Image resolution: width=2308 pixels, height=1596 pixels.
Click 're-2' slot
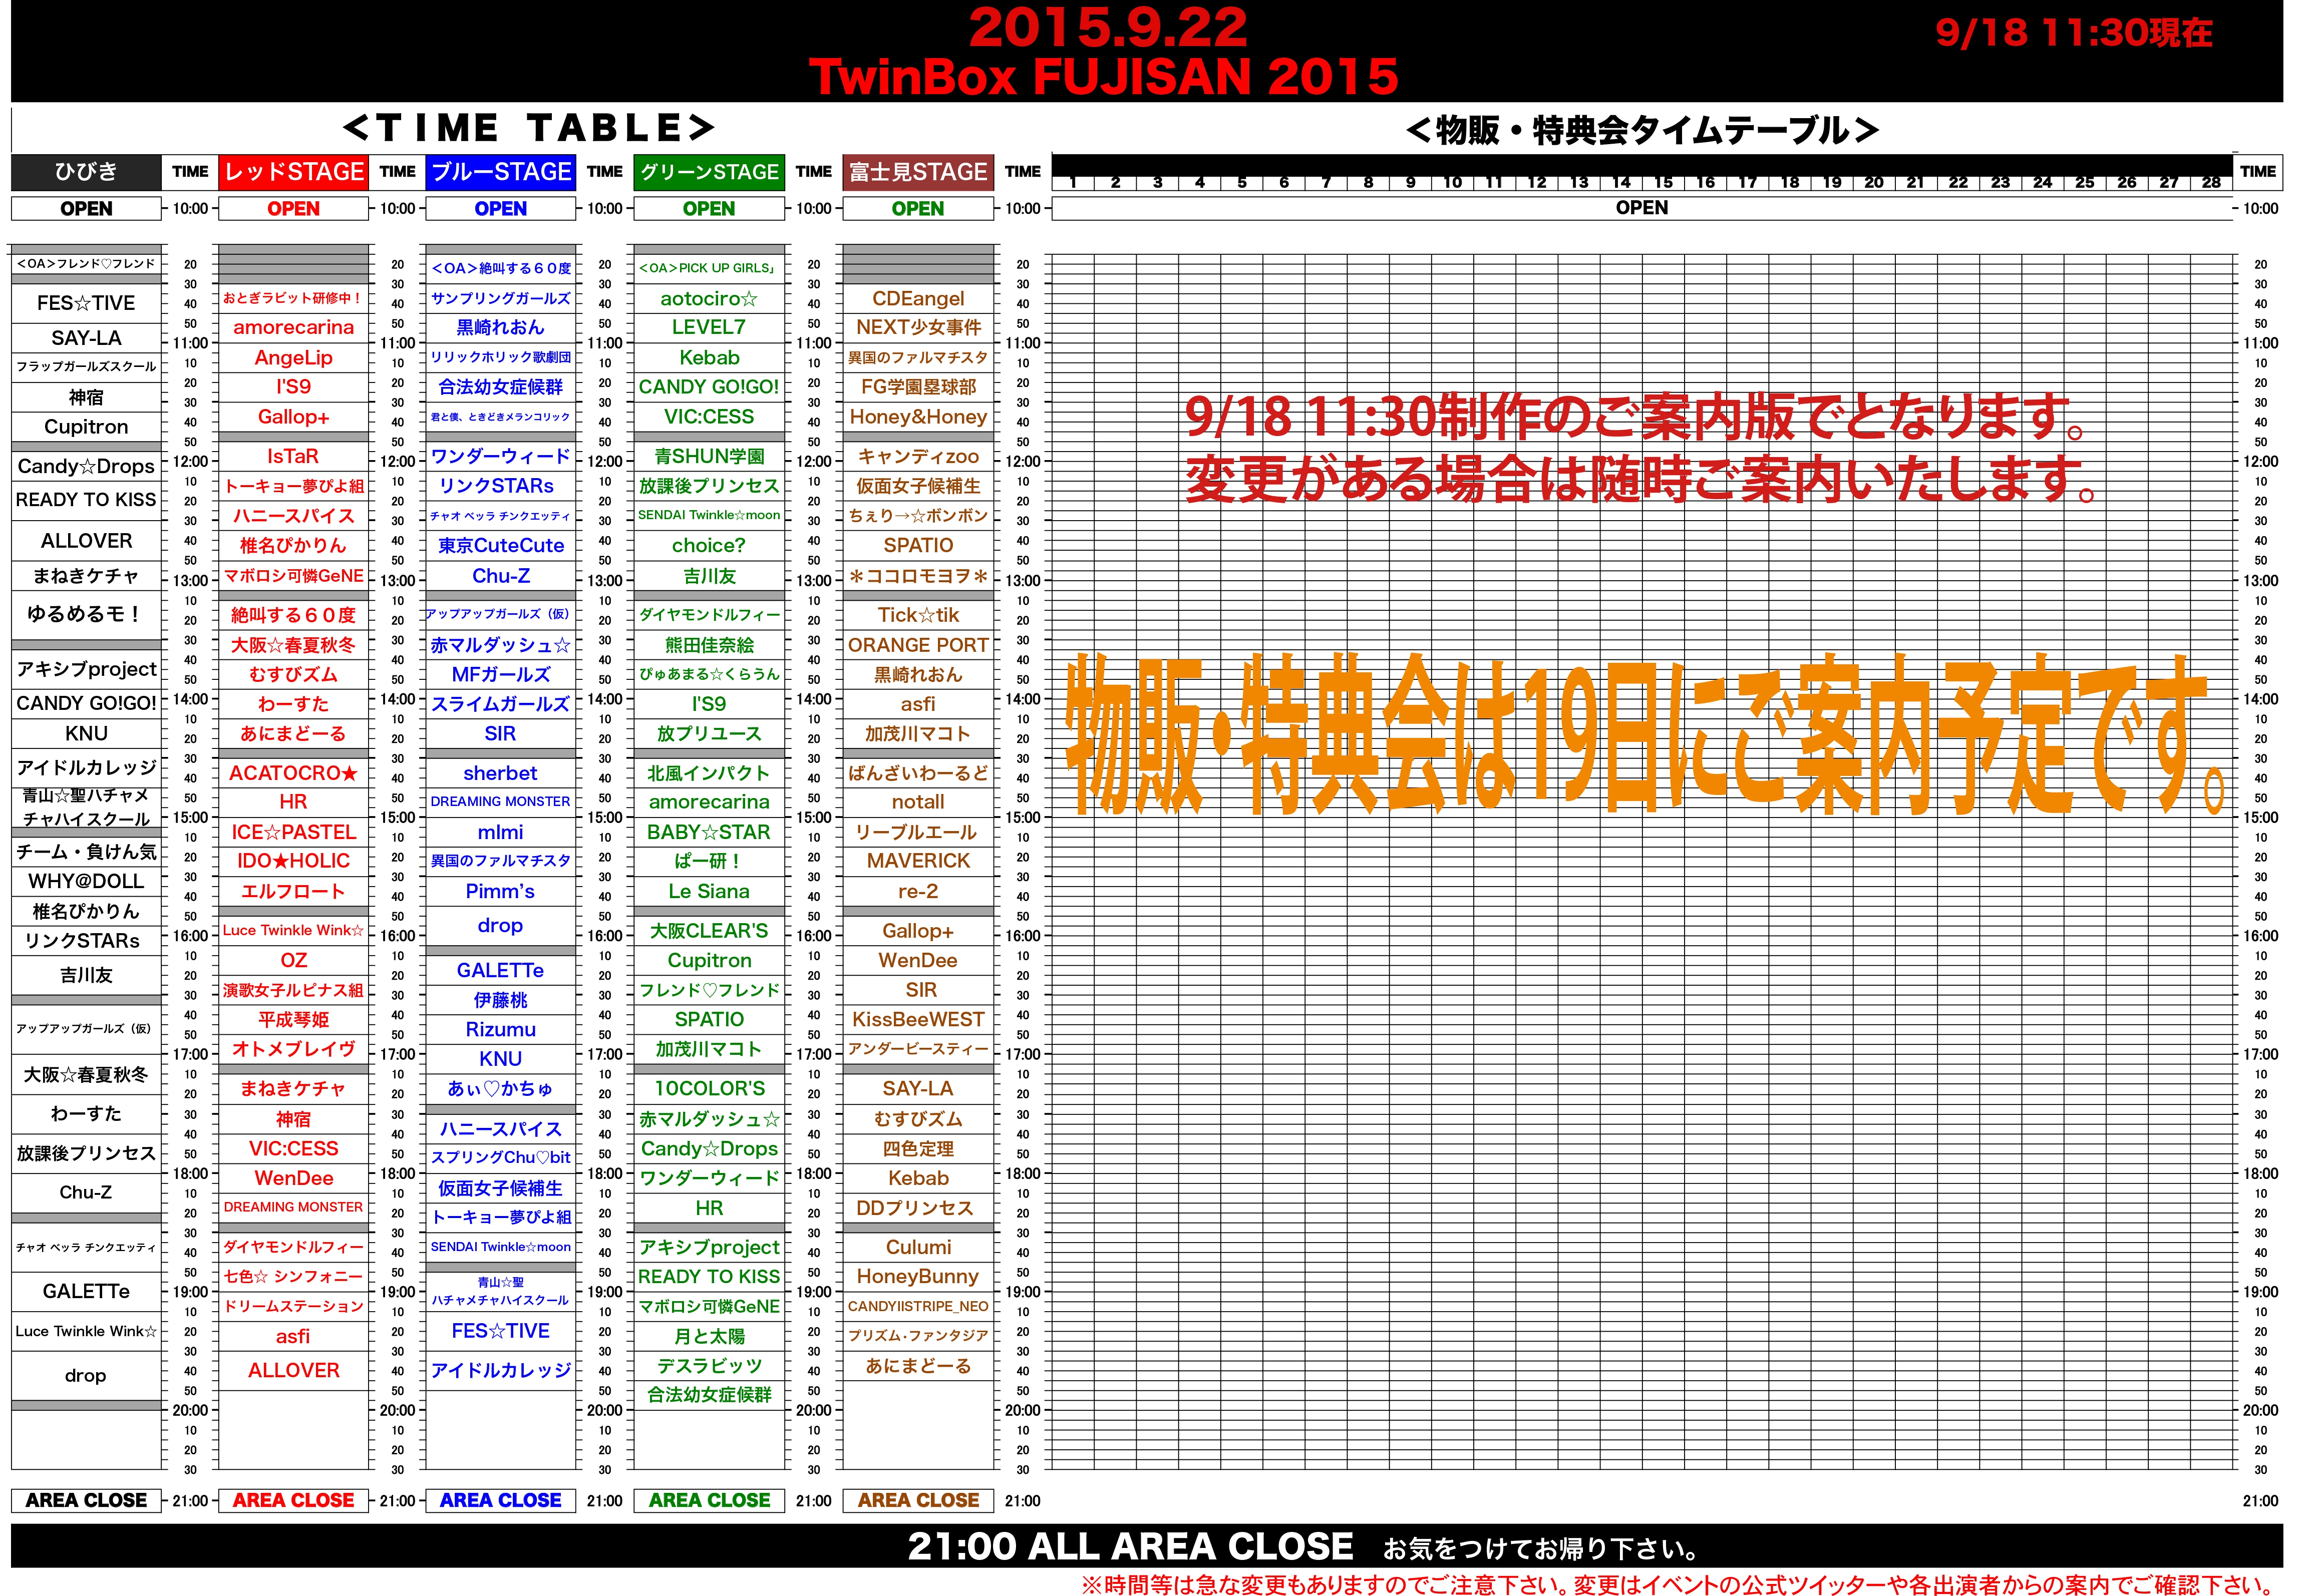pos(918,891)
